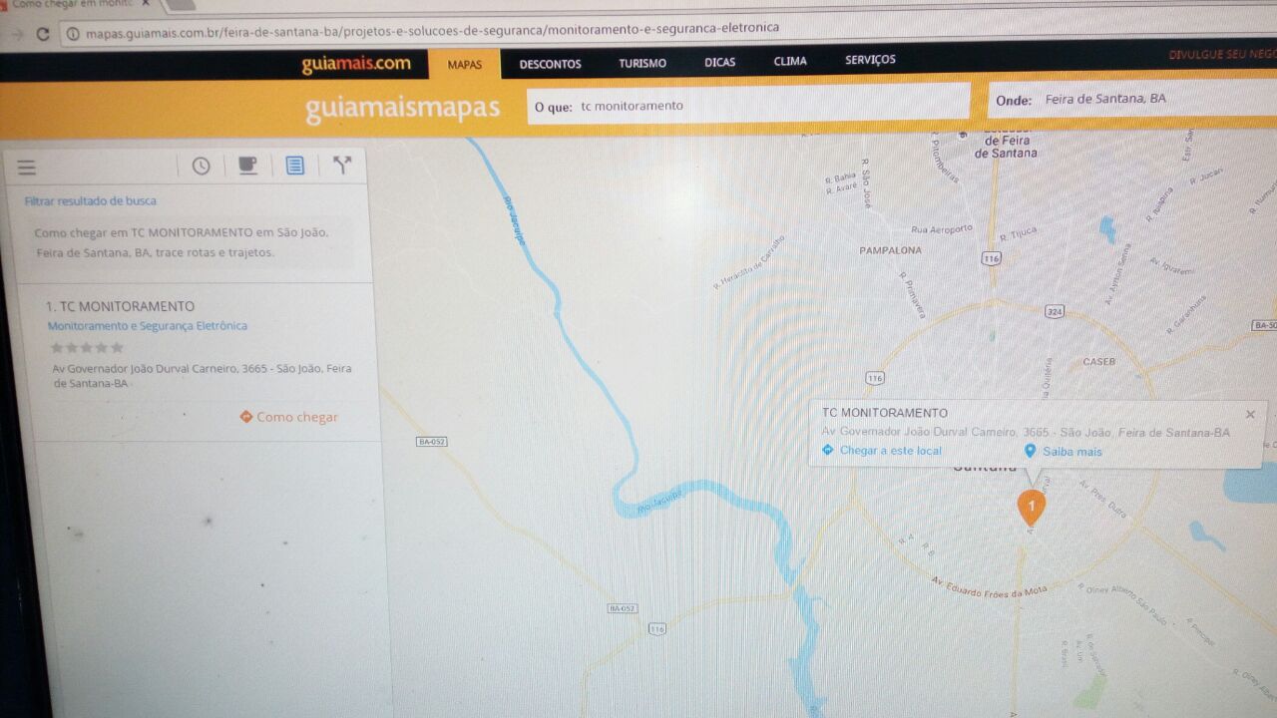Click the route directions fork icon
Viewport: 1277px width, 718px height.
(x=342, y=166)
